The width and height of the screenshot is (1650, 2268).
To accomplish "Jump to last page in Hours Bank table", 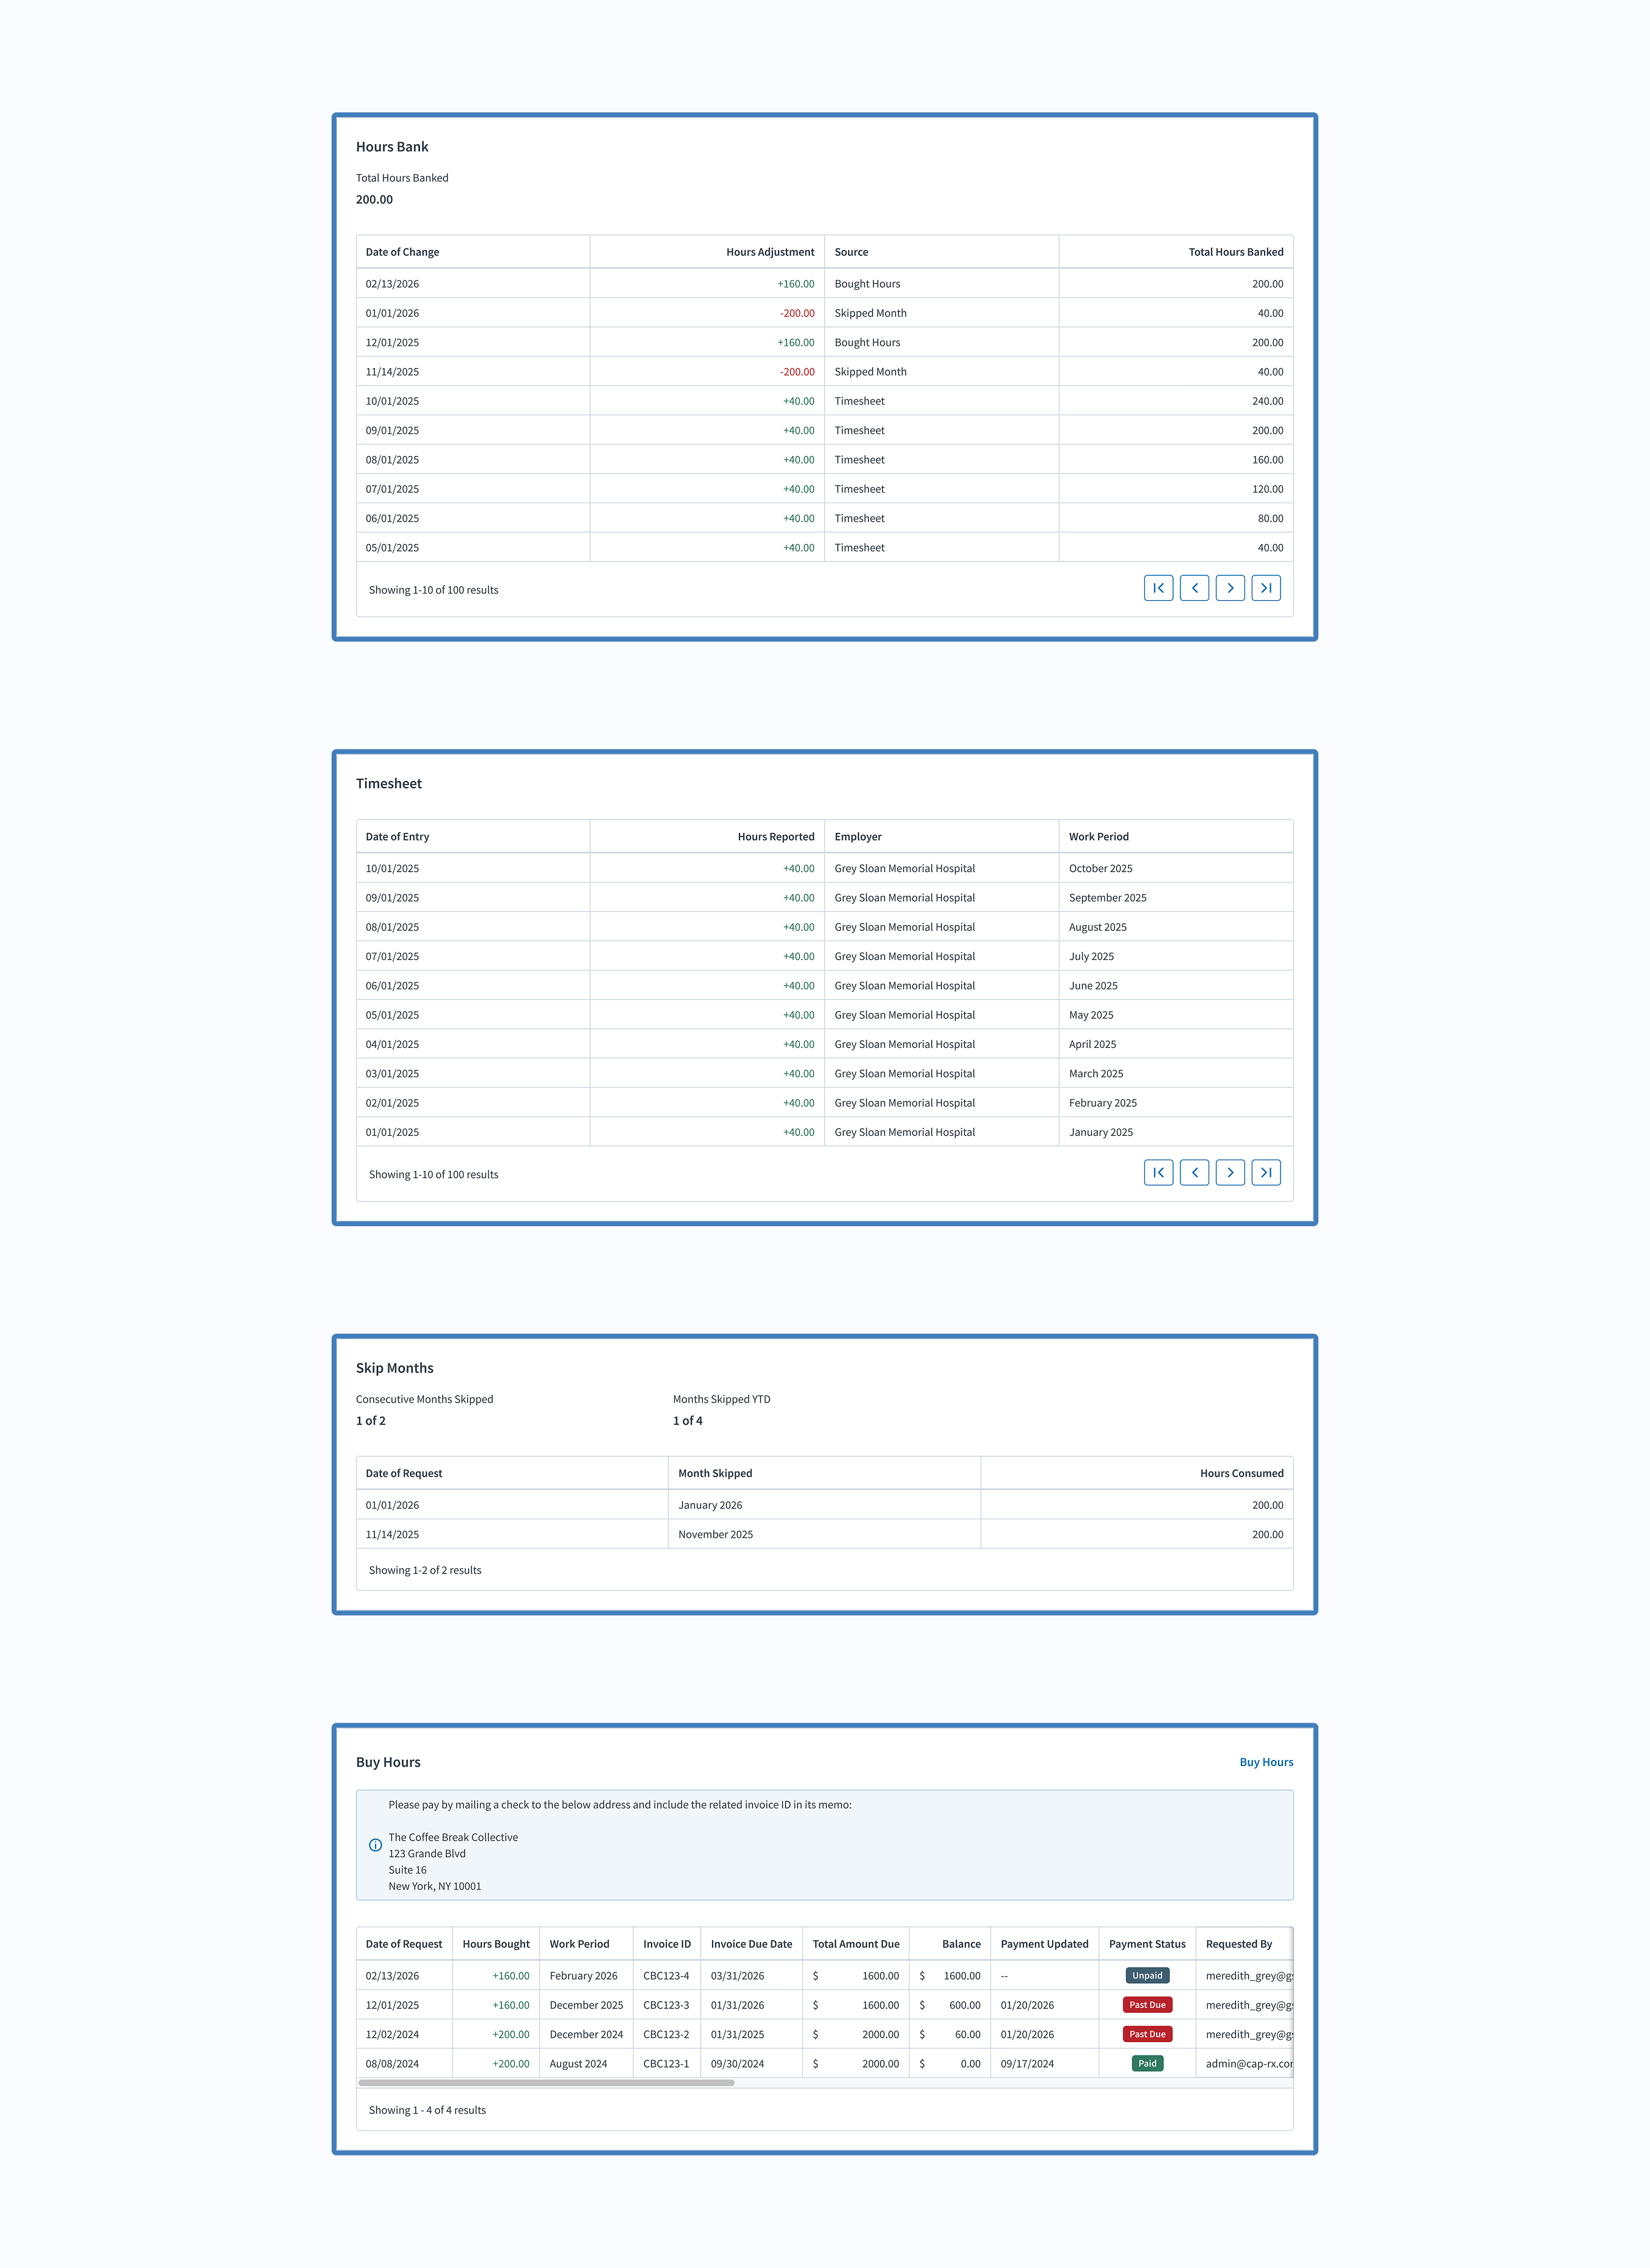I will point(1266,588).
